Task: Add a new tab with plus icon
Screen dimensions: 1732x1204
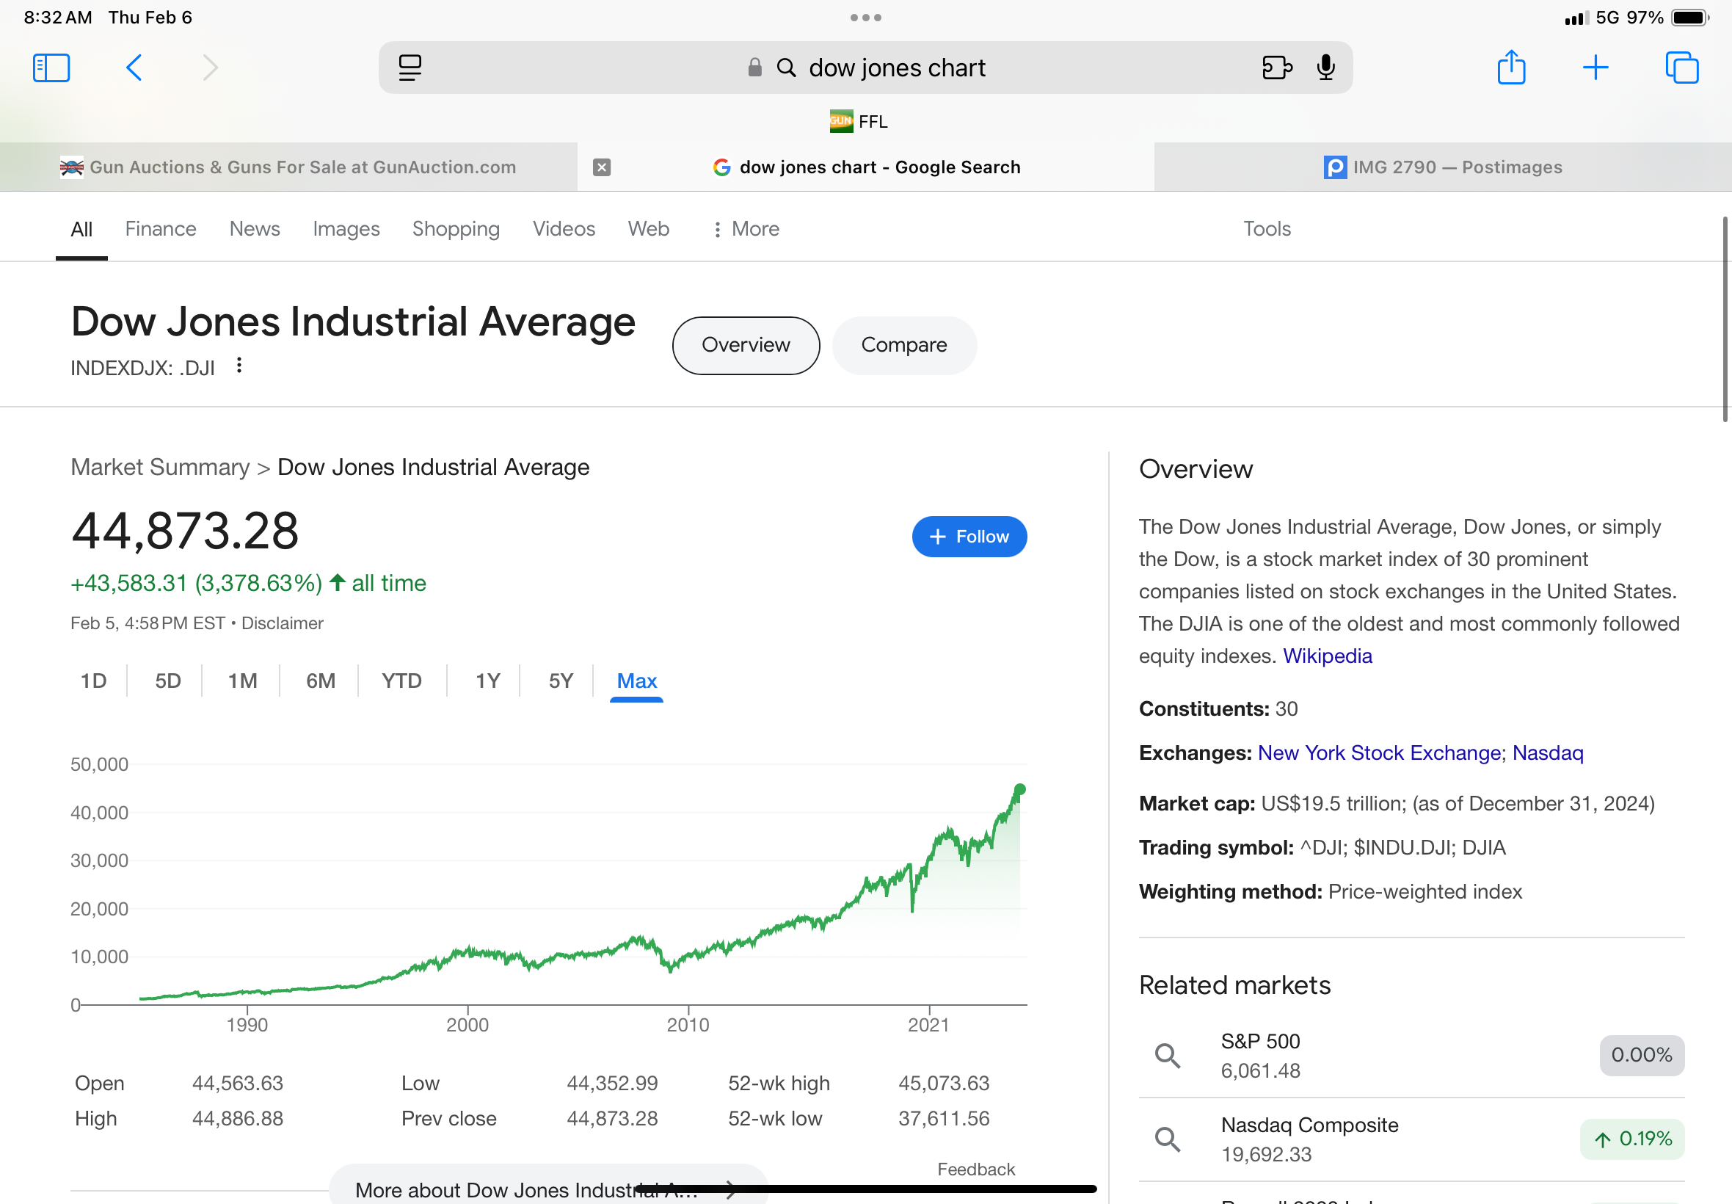Action: 1595,68
